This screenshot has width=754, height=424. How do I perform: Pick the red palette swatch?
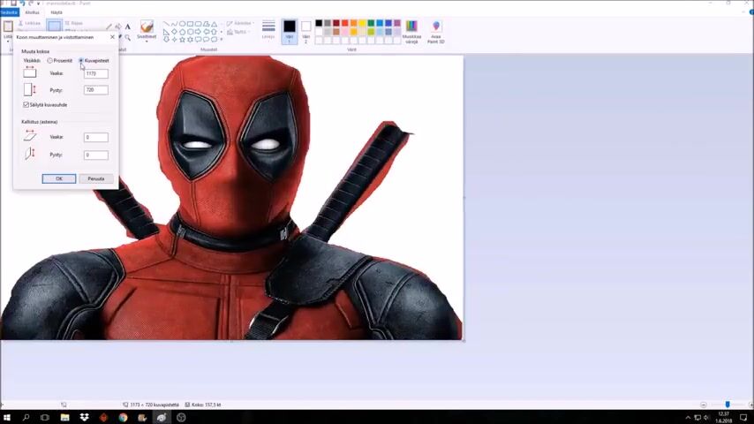point(345,23)
